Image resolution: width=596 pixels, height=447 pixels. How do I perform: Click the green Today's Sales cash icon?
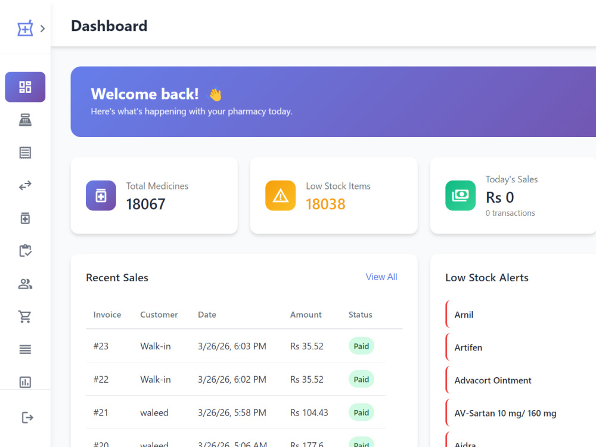460,195
